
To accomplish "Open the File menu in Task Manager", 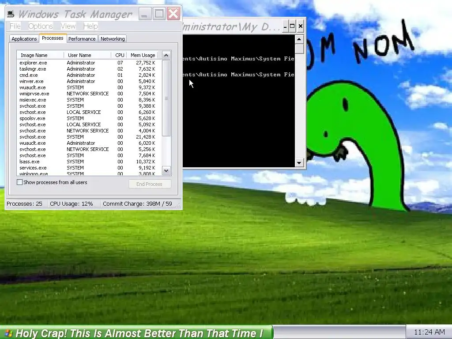I will point(15,26).
